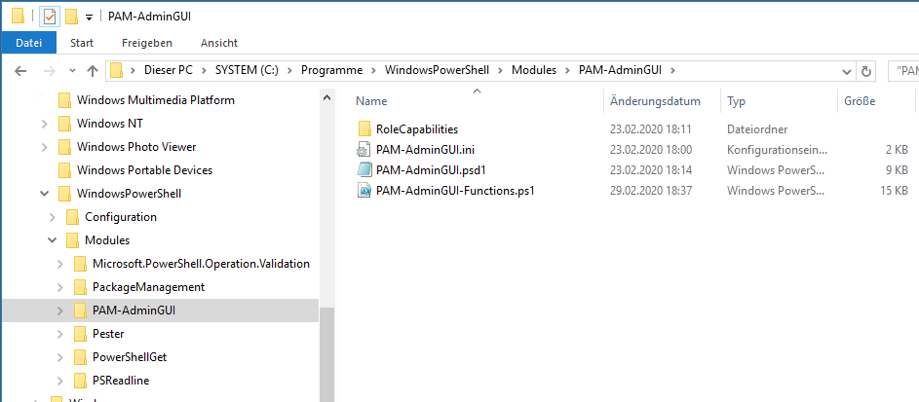This screenshot has height=402, width=919.
Task: Expand the Windows Photo Viewer tree node
Action: tap(44, 147)
